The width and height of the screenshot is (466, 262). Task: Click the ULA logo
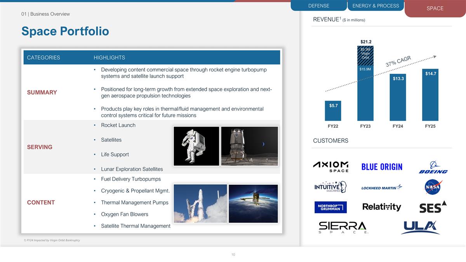click(421, 227)
